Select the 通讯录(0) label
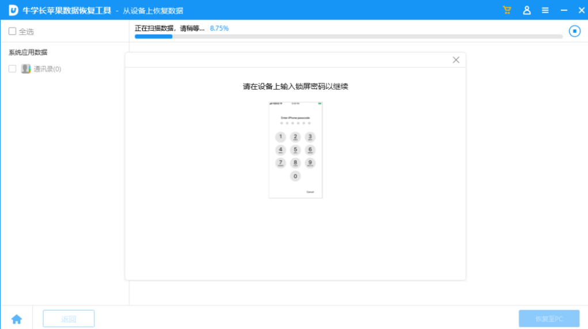This screenshot has height=329, width=588. [47, 69]
